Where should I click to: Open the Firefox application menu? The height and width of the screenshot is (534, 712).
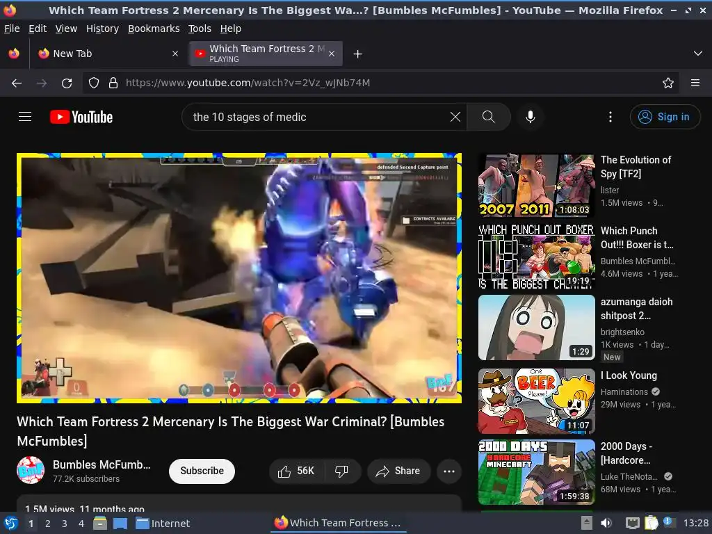pyautogui.click(x=695, y=83)
